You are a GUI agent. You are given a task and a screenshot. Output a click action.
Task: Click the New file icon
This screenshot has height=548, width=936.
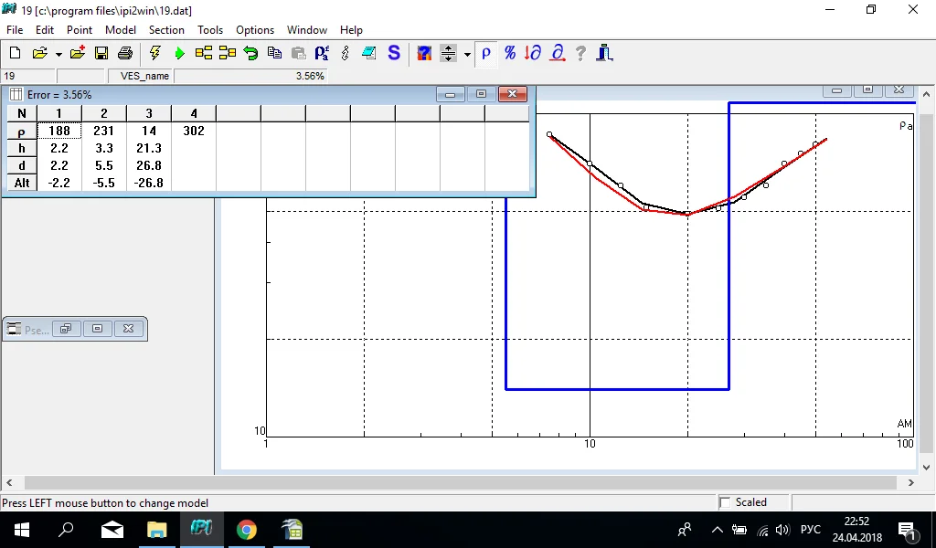click(x=15, y=54)
